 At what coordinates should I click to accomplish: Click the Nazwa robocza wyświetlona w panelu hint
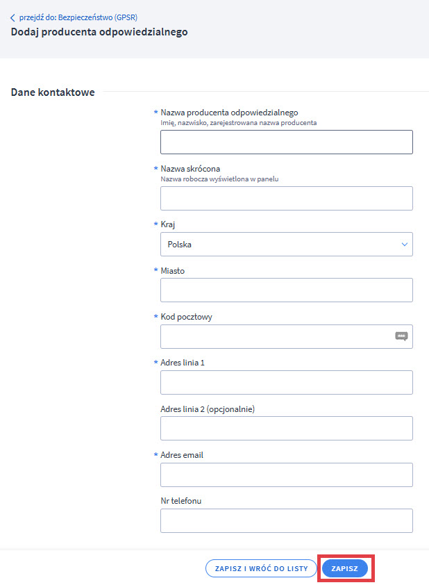click(x=219, y=179)
